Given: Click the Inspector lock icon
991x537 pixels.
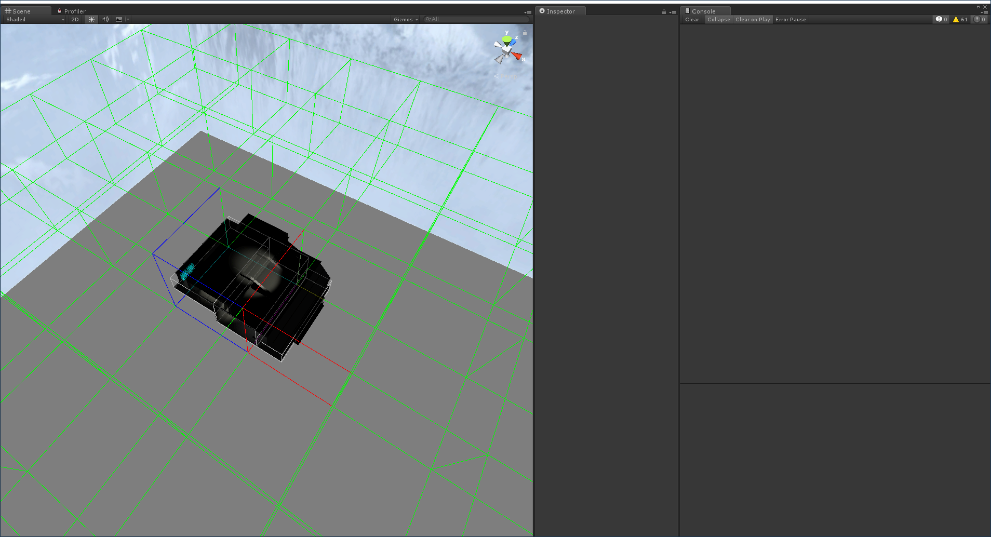Looking at the screenshot, I should click(664, 12).
